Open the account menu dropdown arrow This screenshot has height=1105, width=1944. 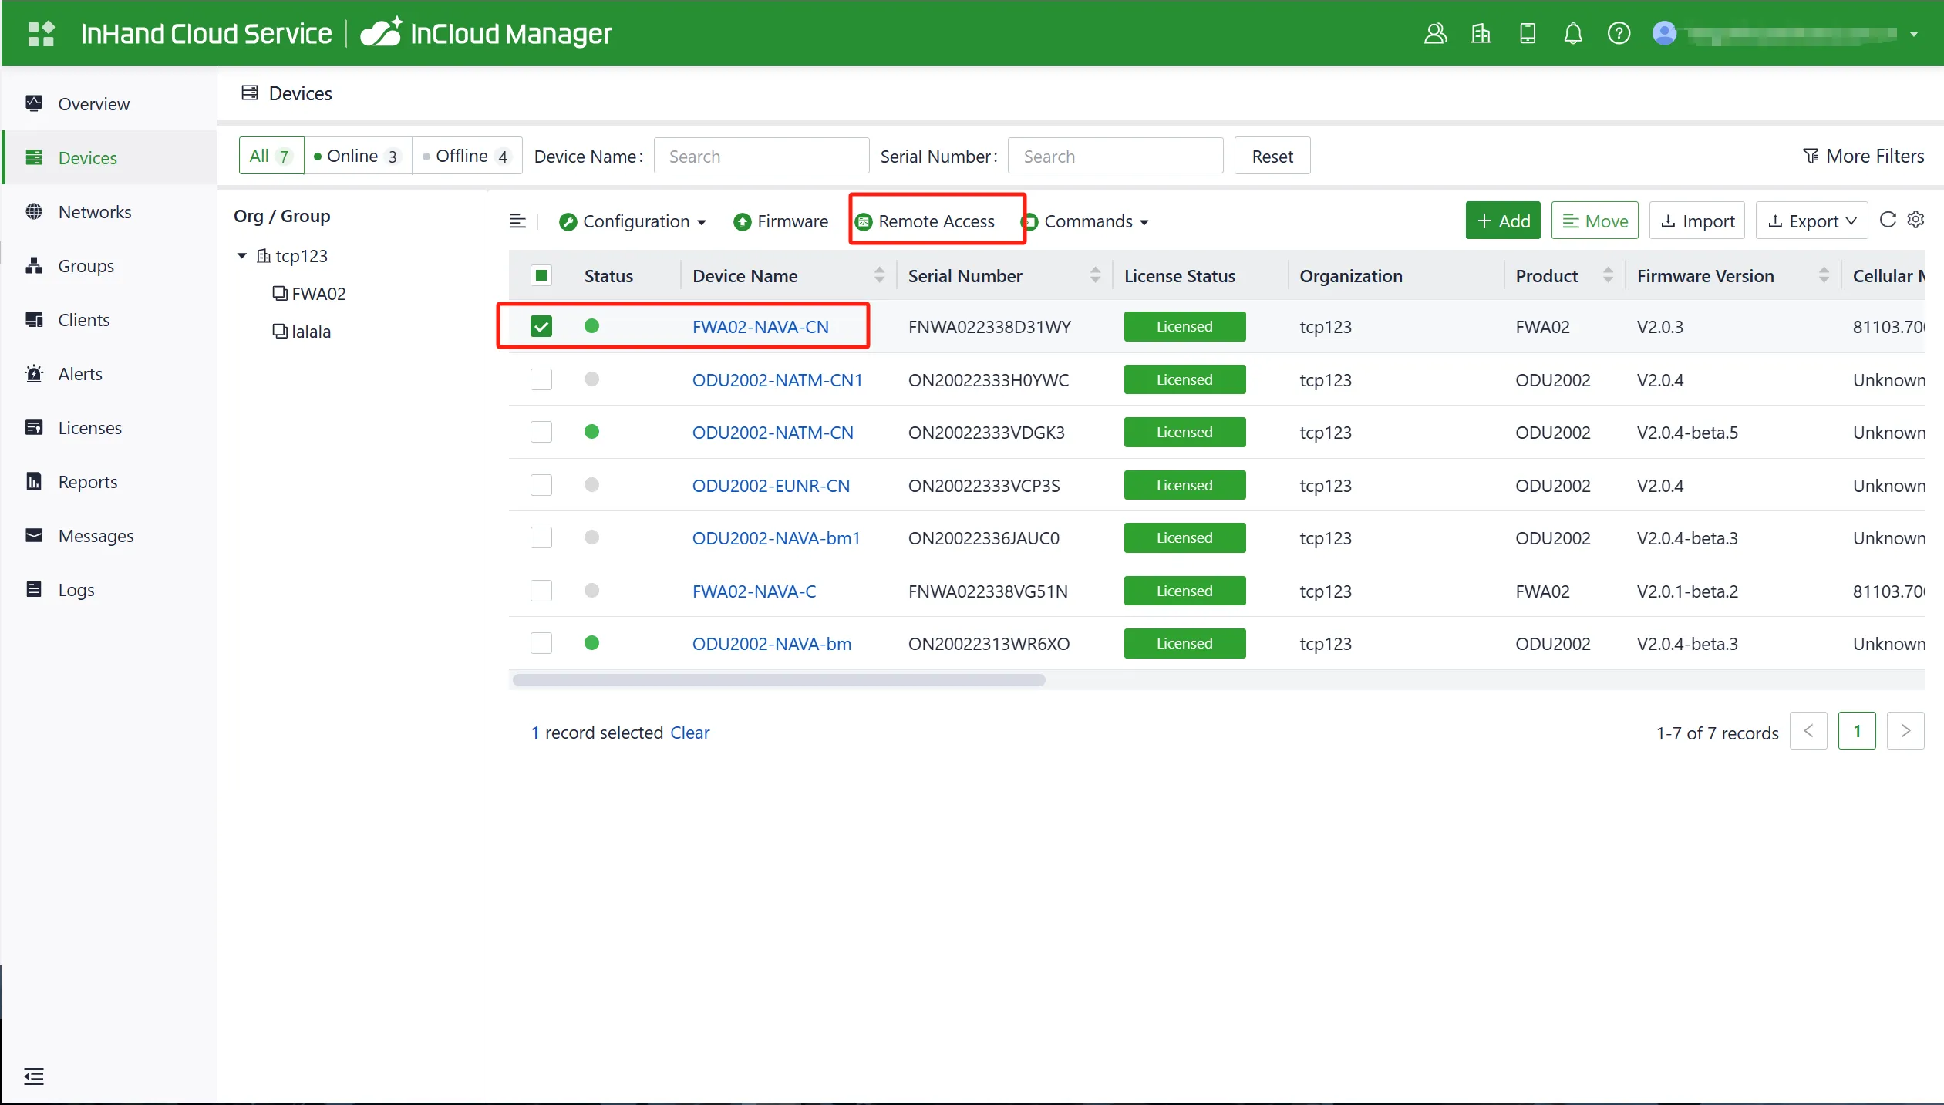(1914, 34)
